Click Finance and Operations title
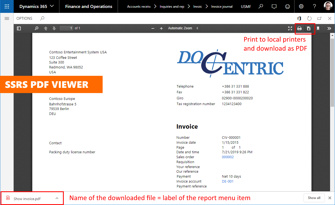This screenshot has width=335, height=205. pyautogui.click(x=89, y=6)
